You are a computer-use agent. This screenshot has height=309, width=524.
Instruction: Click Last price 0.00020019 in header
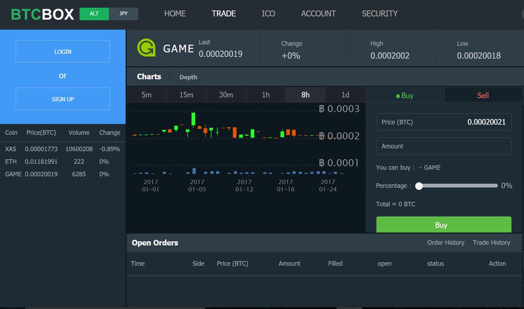221,54
